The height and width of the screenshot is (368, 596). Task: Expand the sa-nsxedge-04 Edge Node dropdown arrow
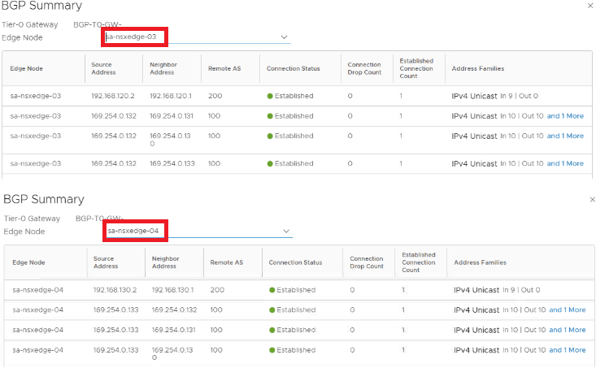[x=285, y=232]
